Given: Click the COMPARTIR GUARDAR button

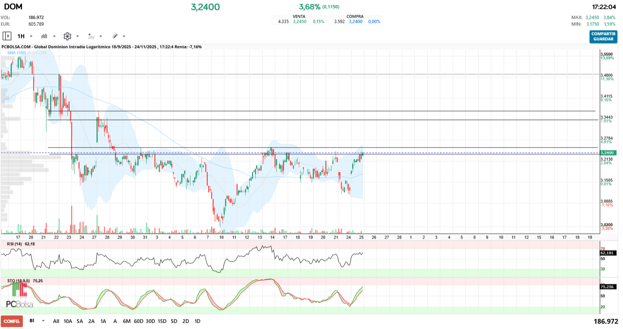Looking at the screenshot, I should point(603,36).
